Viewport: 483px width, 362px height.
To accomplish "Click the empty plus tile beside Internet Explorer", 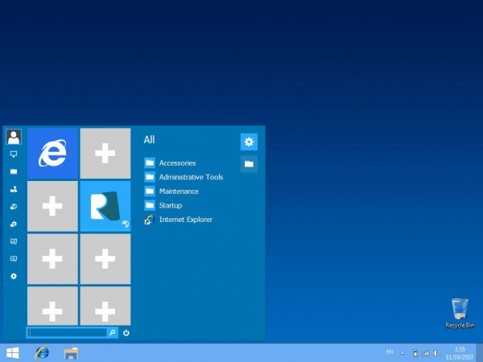I will [105, 153].
